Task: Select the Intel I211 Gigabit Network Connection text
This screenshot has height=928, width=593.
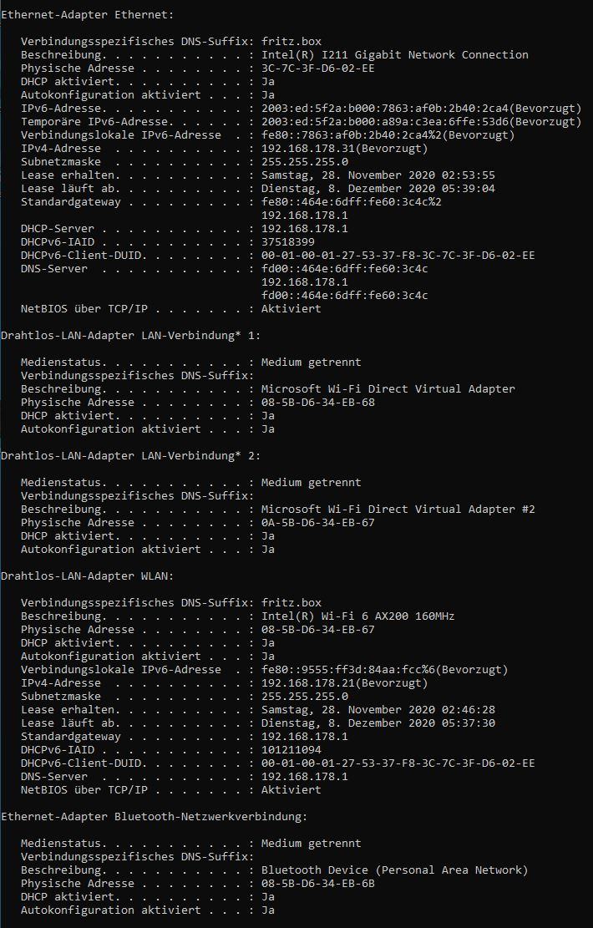Action: pos(394,54)
